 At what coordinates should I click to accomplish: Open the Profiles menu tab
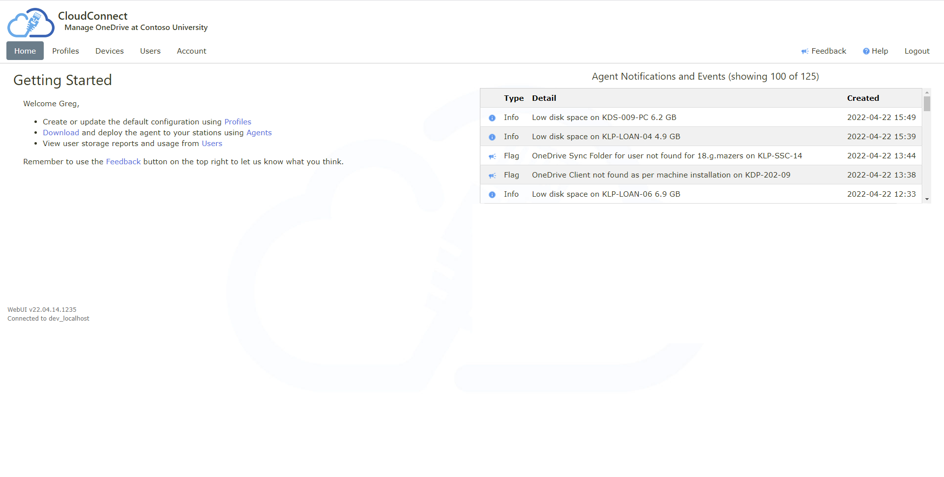point(65,51)
